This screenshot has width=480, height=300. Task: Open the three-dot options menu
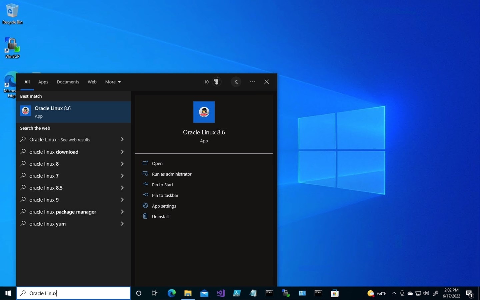[x=253, y=82]
